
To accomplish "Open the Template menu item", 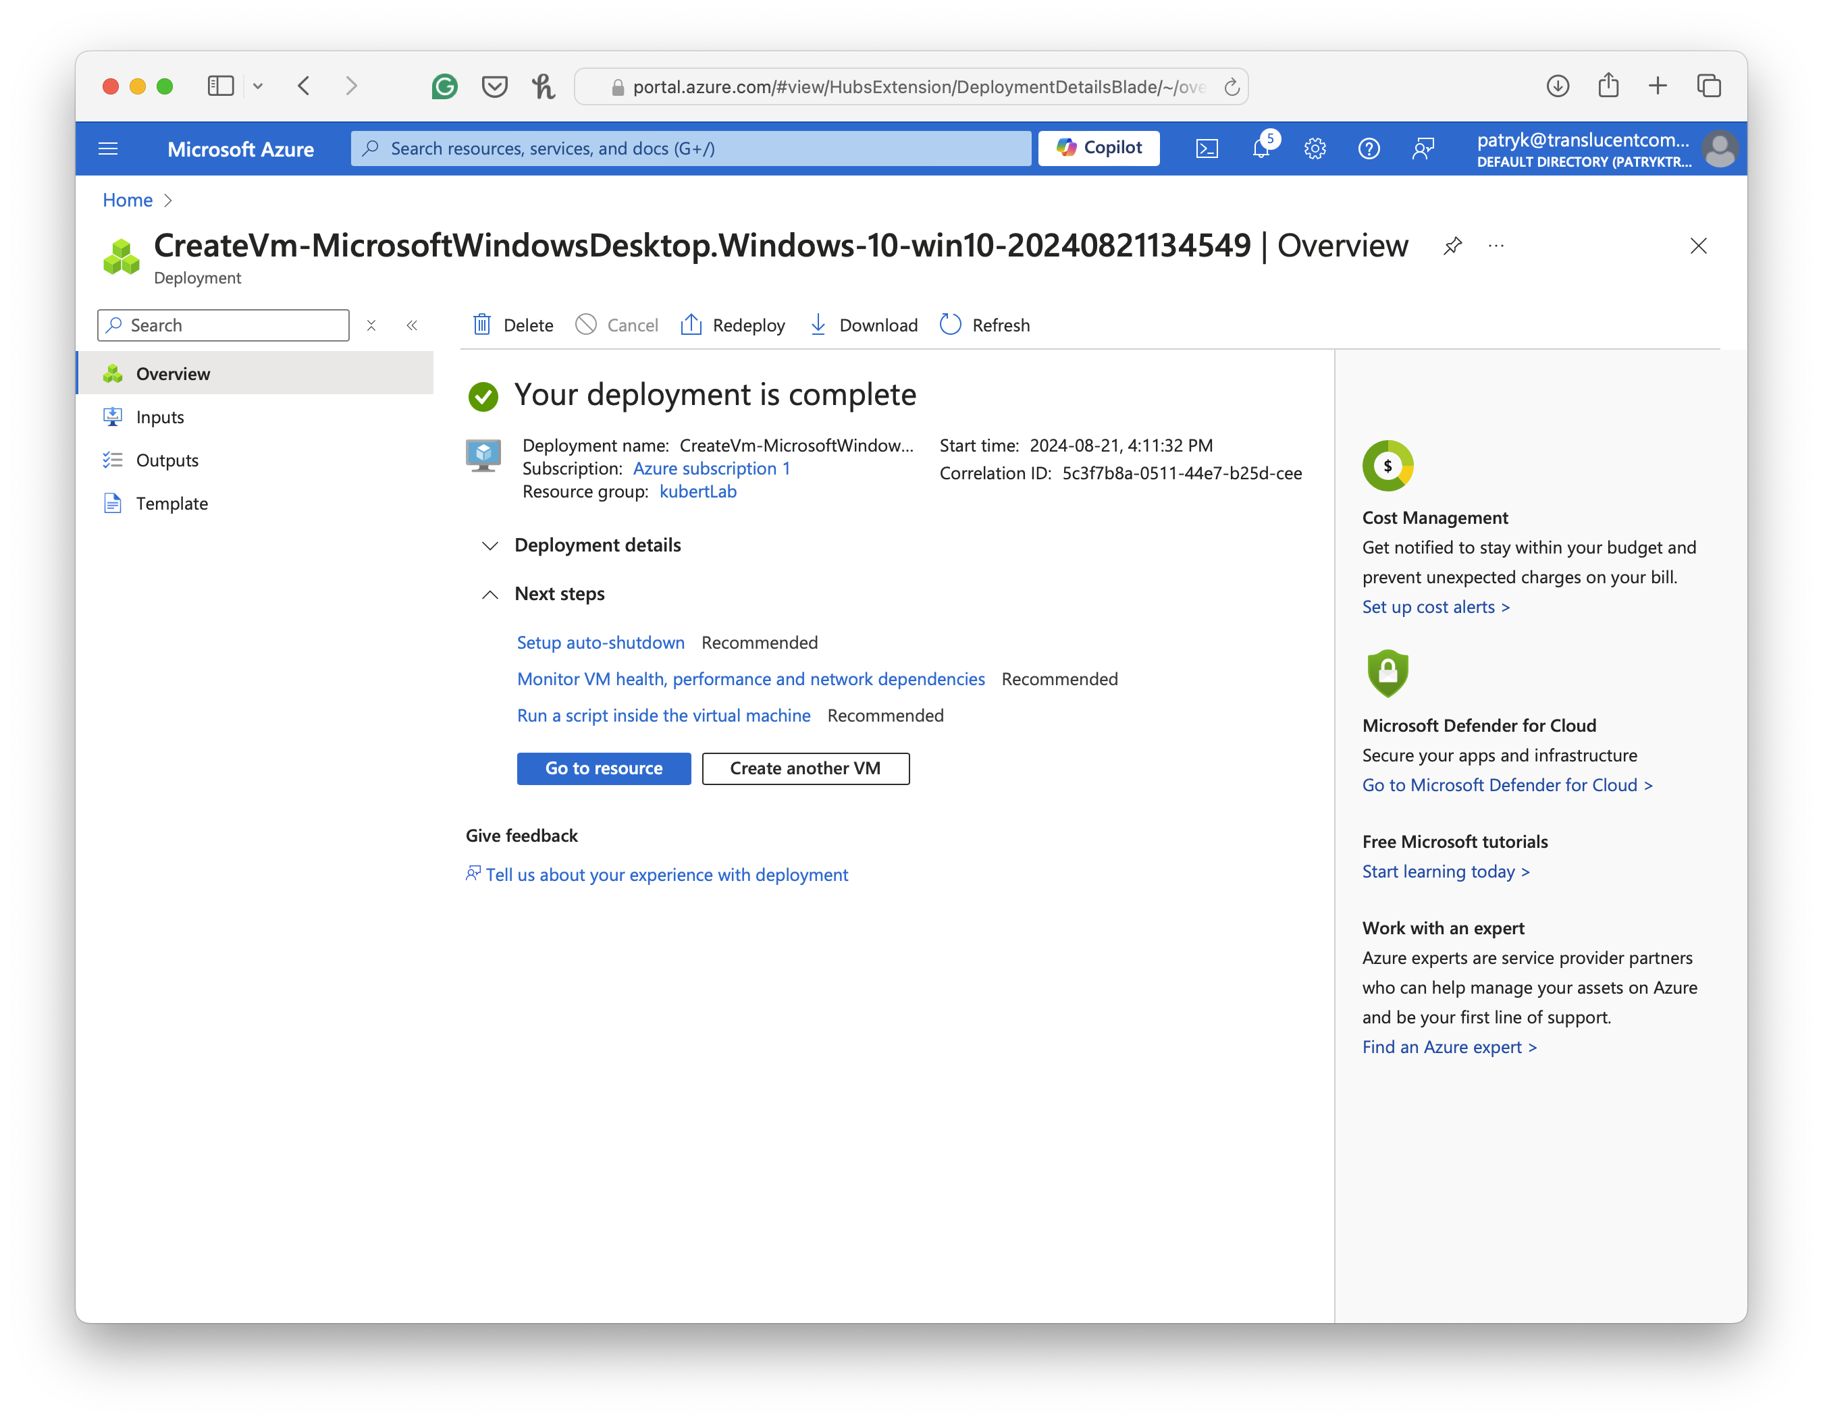I will pyautogui.click(x=171, y=504).
